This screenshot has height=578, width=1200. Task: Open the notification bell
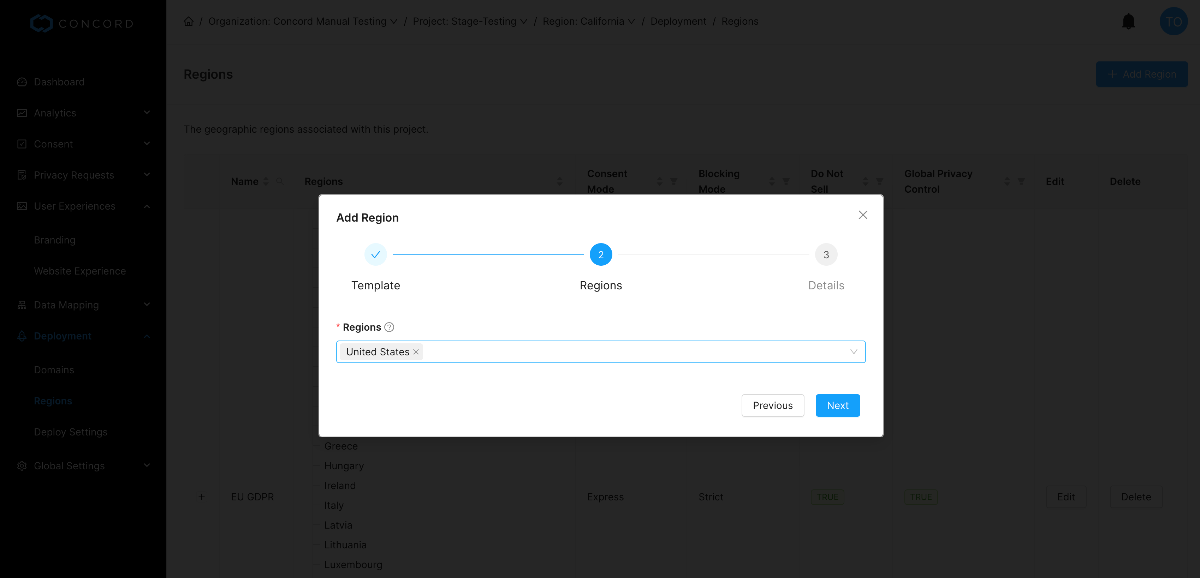click(1128, 21)
